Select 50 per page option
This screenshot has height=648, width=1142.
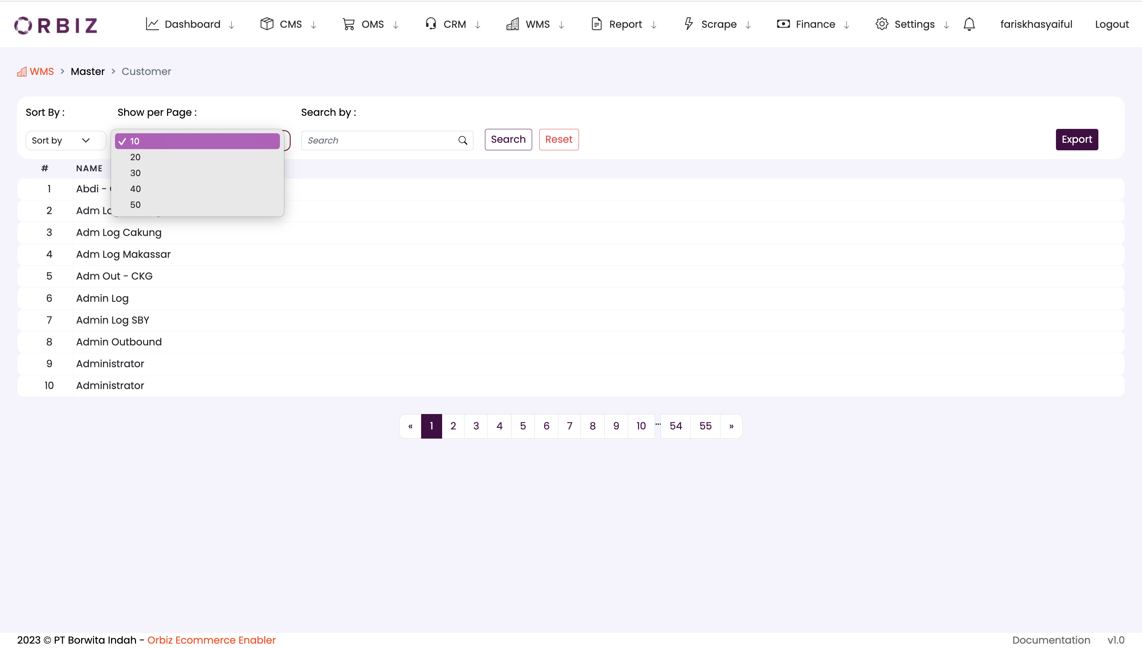[x=197, y=205]
